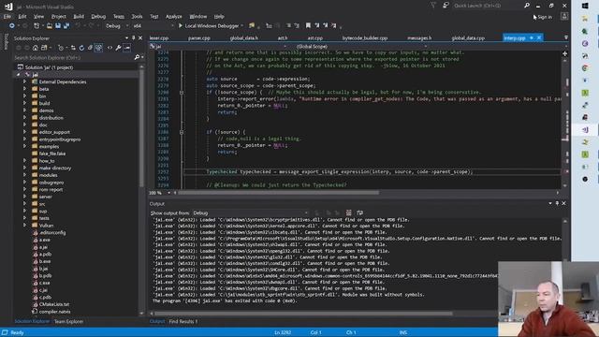This screenshot has width=599, height=337.
Task: Click the Visual Studio taskbar icon
Action: (x=585, y=129)
